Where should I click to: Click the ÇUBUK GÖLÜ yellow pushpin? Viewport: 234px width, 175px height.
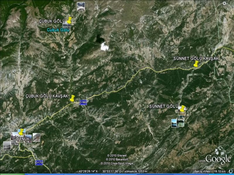point(69,20)
